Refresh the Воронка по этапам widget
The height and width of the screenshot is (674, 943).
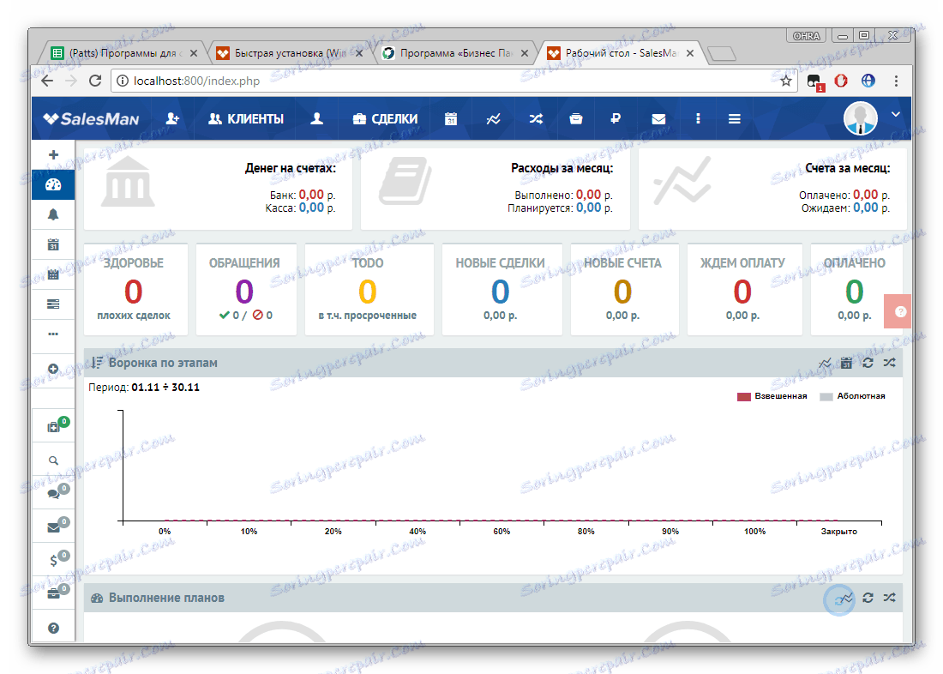click(x=868, y=363)
